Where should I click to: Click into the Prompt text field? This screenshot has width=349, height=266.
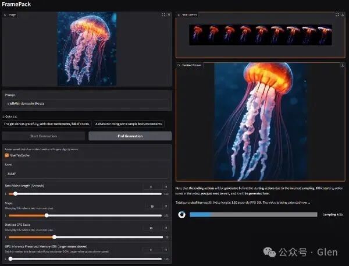[x=87, y=104]
